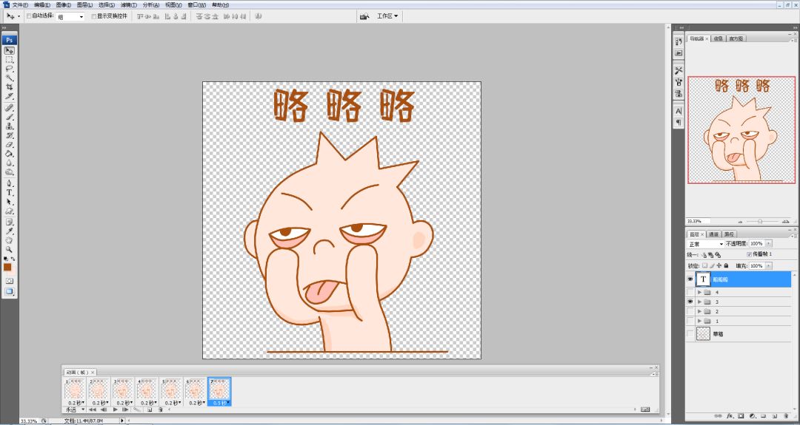
Task: Play the frame animation
Action: pyautogui.click(x=116, y=409)
